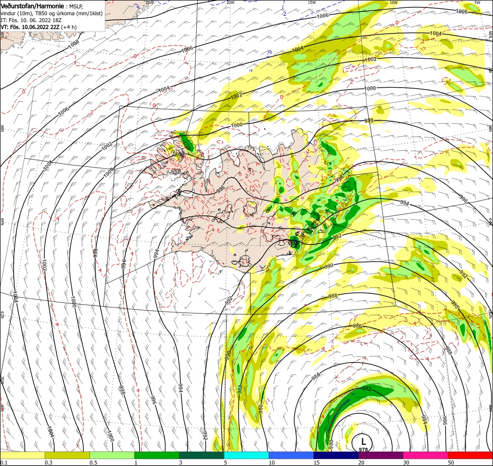Click the legend scale value 20
This screenshot has width=493, height=466.
361,463
